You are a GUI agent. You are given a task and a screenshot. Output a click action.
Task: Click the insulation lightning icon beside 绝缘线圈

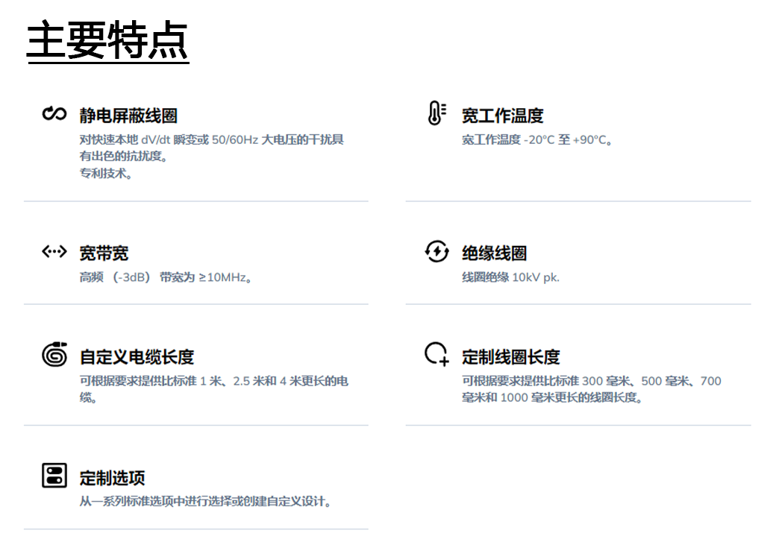tap(437, 251)
